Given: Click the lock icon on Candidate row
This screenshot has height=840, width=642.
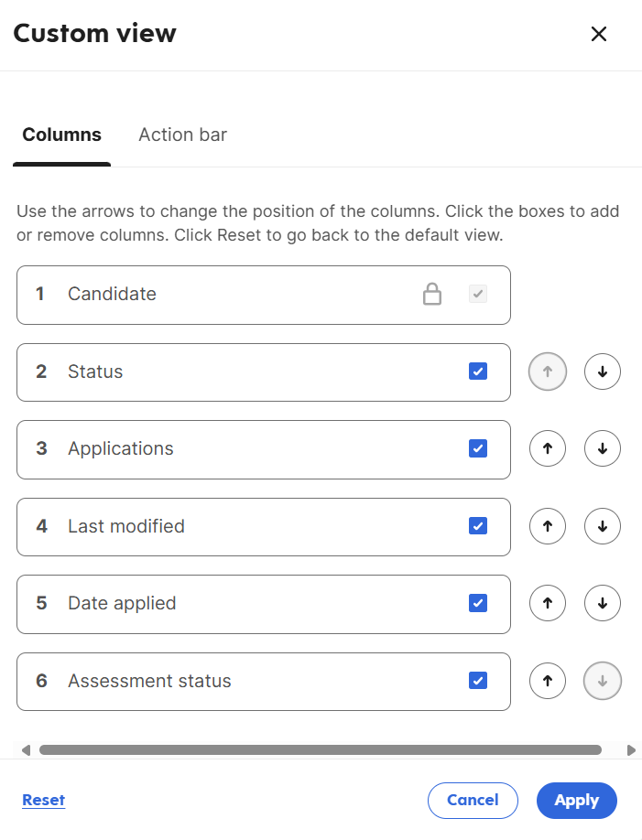Looking at the screenshot, I should coord(432,294).
